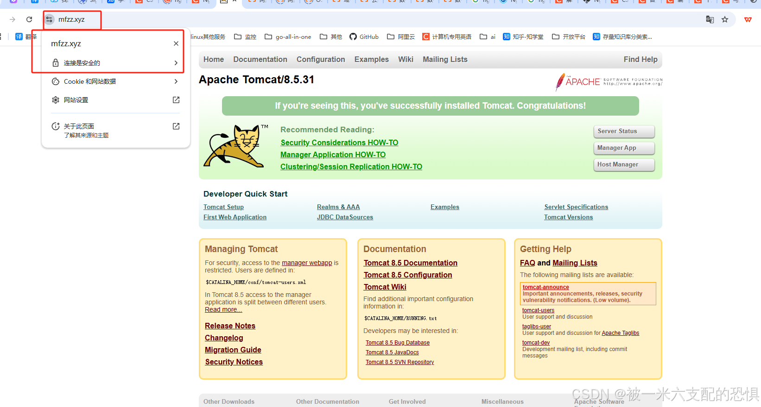This screenshot has height=407, width=761.
Task: Open the Security Notices link
Action: pyautogui.click(x=234, y=362)
